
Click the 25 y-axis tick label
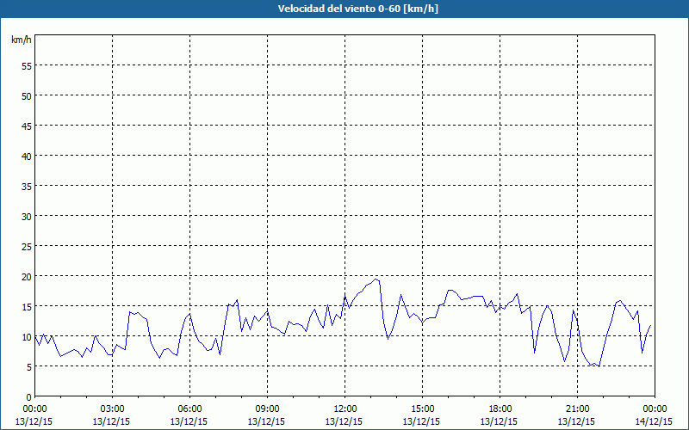pyautogui.click(x=27, y=247)
